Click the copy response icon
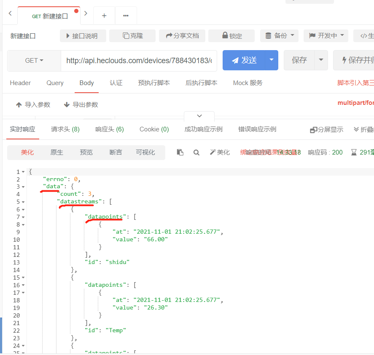Screen dimensions: 374x355 (180, 152)
